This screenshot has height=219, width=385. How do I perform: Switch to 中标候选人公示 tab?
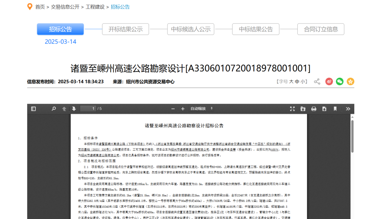pyautogui.click(x=191, y=29)
